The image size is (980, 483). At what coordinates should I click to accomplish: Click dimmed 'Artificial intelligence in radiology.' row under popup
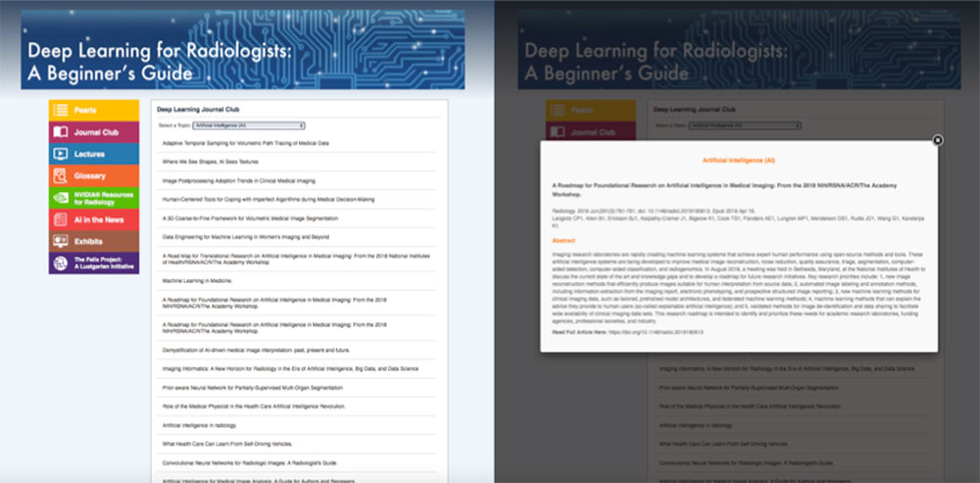[x=696, y=425]
